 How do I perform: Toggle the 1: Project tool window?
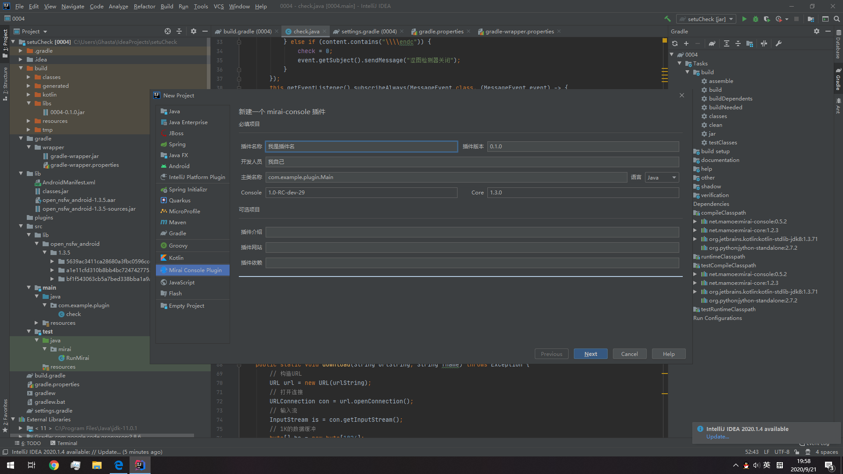click(x=5, y=43)
